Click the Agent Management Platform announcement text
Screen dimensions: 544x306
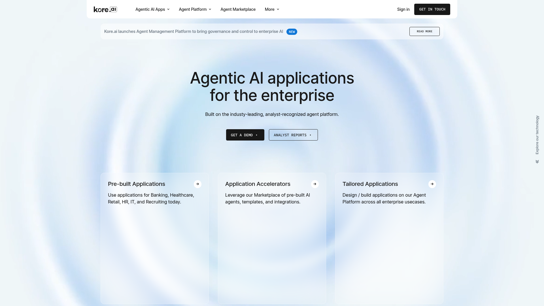pos(194,31)
